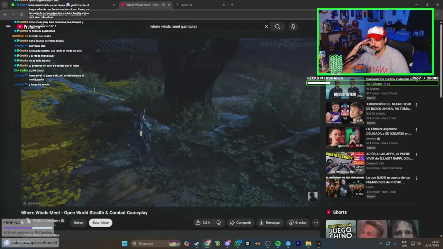The image size is (443, 249).
Task: Open File Explorer from the taskbar
Action: click(308, 243)
